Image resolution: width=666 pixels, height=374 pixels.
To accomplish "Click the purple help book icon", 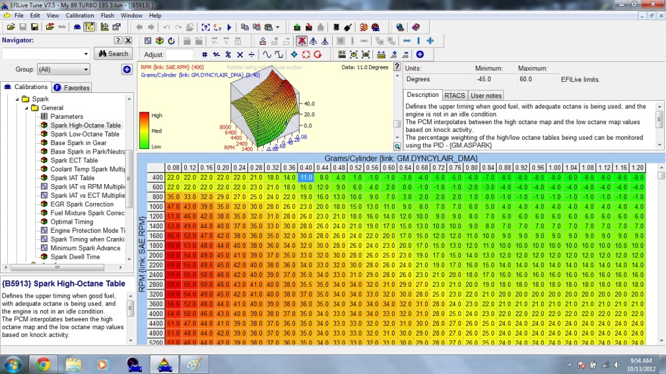I will pos(416,27).
